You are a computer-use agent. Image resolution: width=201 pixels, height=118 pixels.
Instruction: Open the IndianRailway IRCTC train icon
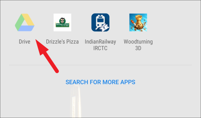click(100, 22)
